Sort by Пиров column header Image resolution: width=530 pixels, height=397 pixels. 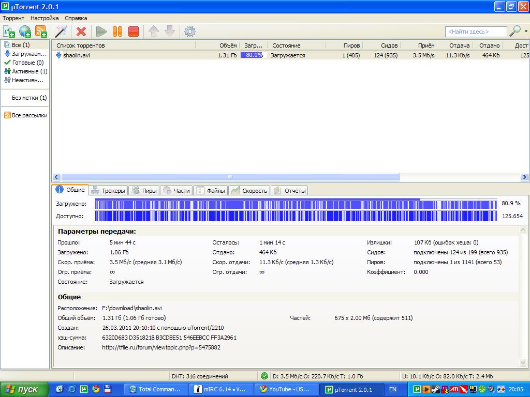(344, 45)
